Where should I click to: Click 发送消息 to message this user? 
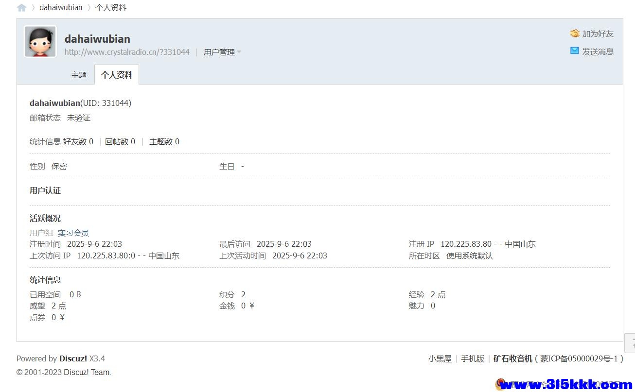tap(599, 51)
